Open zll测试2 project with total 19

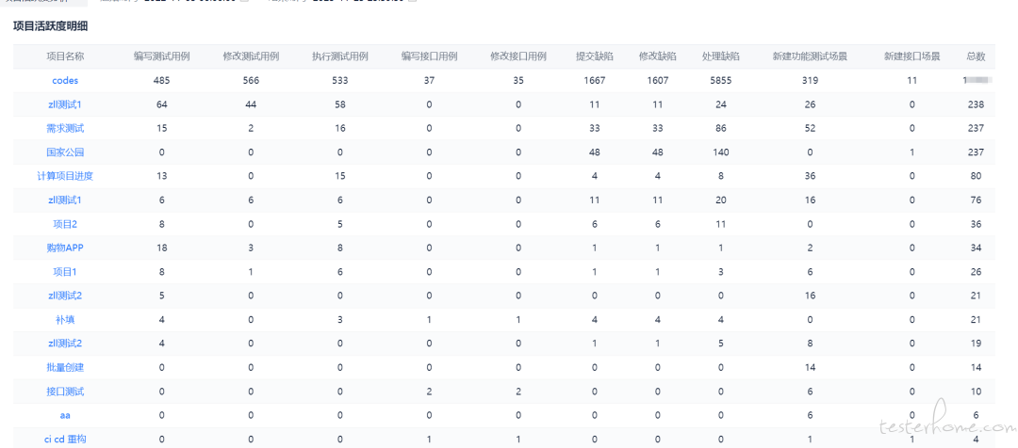[x=65, y=344]
